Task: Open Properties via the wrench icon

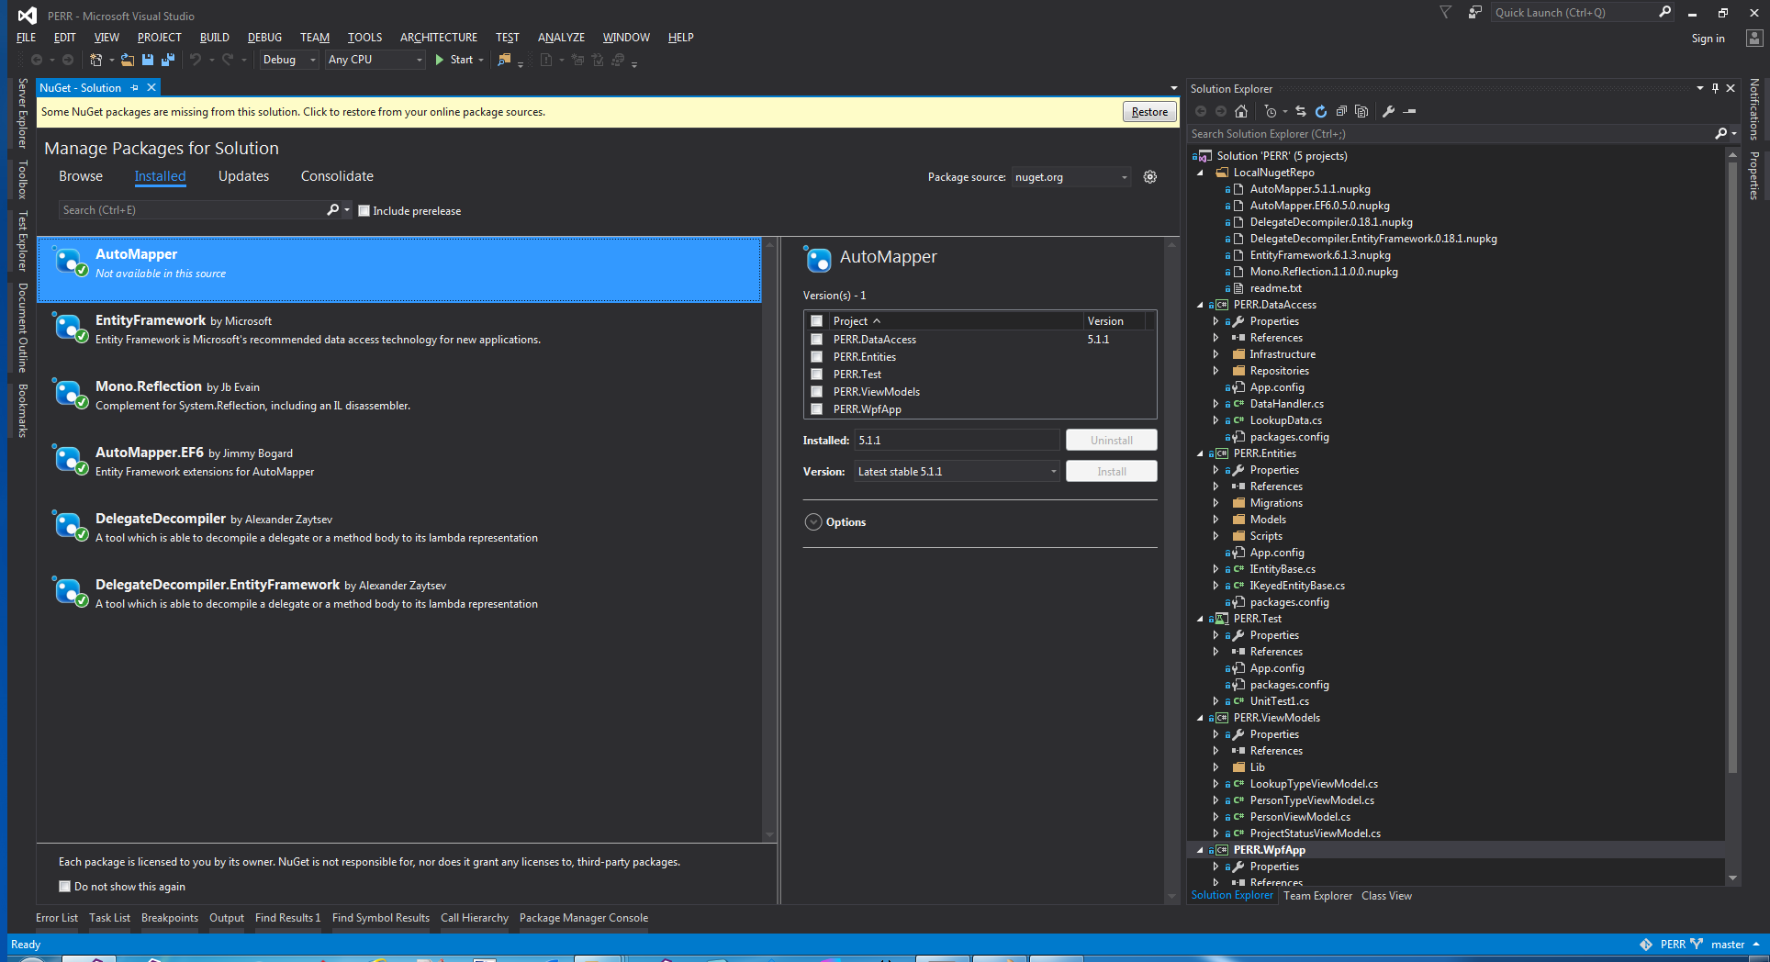Action: click(1389, 111)
